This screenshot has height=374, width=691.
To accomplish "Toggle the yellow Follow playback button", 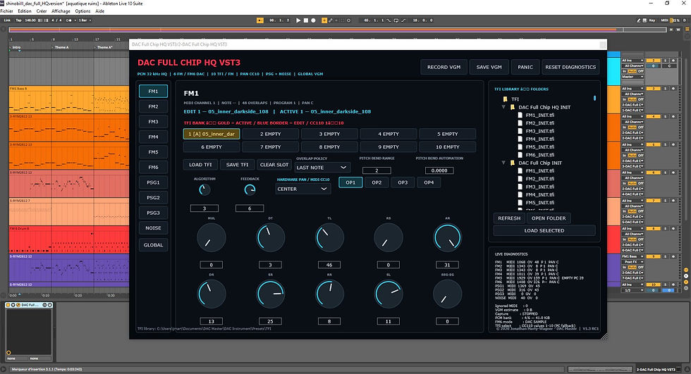I will point(260,20).
